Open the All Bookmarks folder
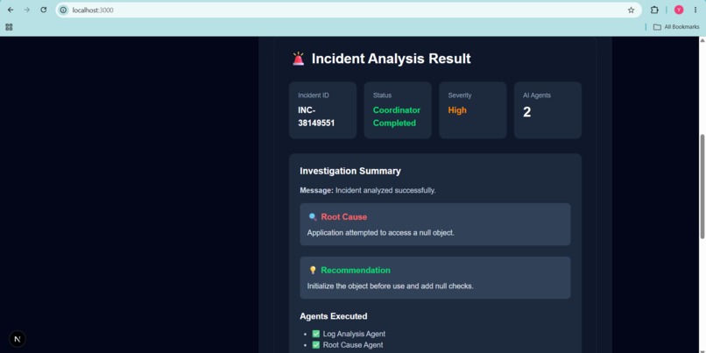This screenshot has height=353, width=706. 676,27
